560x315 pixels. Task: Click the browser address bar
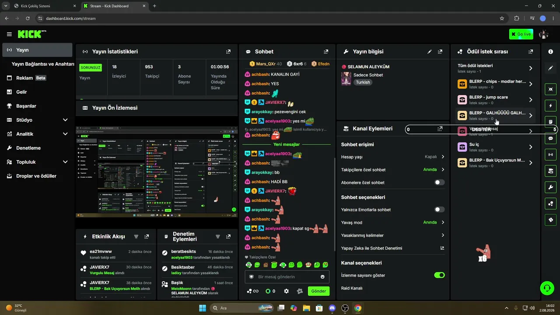coord(267,18)
